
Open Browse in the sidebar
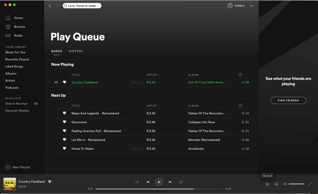click(x=20, y=27)
